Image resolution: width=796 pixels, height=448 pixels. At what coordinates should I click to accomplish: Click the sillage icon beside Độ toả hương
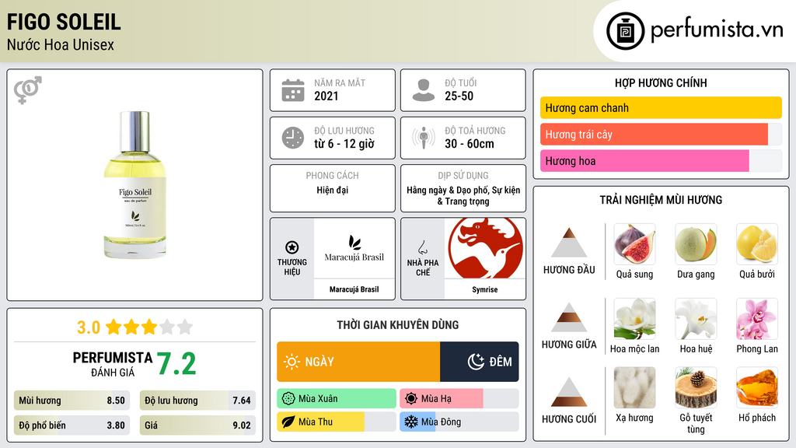tap(424, 138)
